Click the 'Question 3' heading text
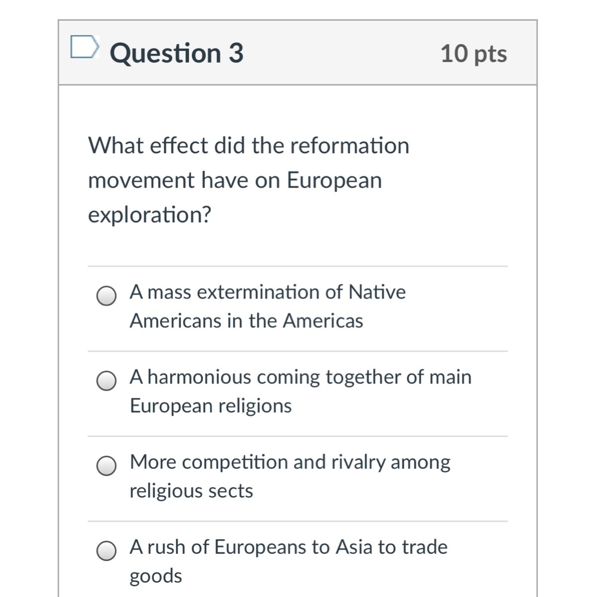The image size is (596, 597). click(x=177, y=53)
